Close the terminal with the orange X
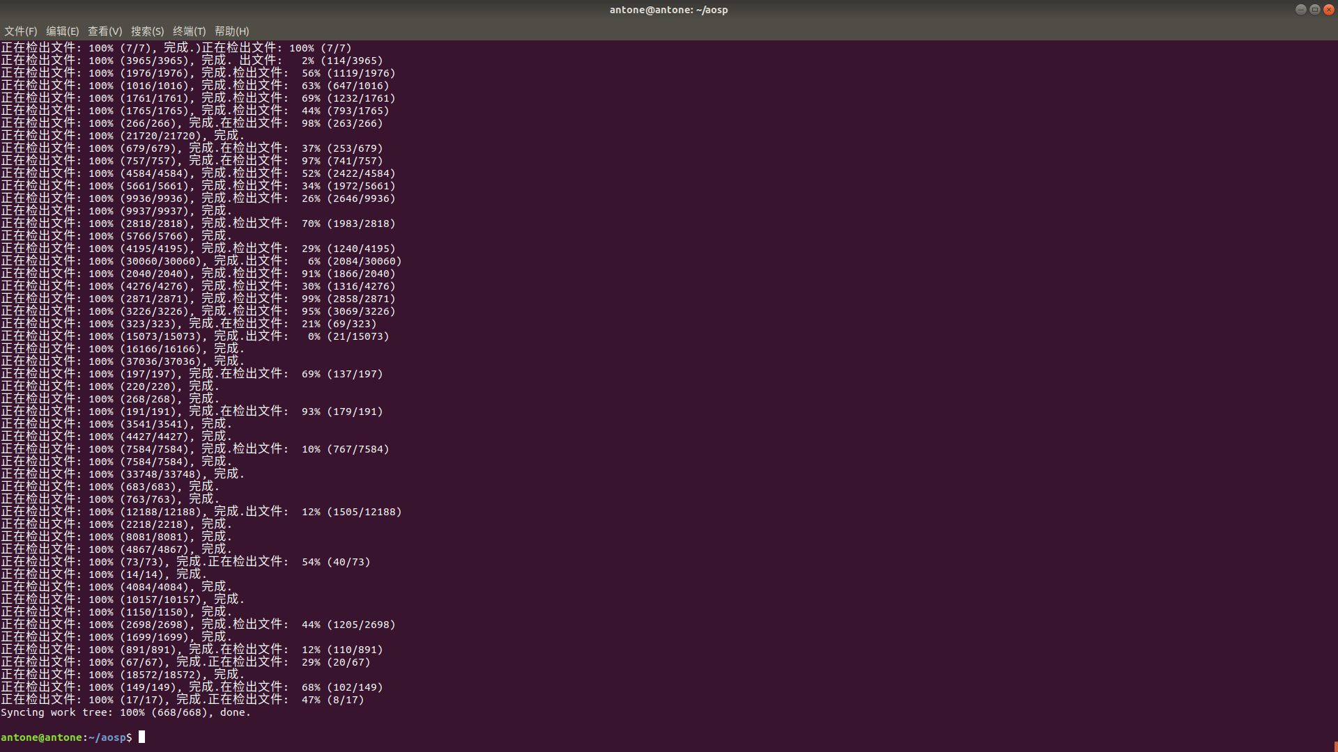 [x=1328, y=10]
